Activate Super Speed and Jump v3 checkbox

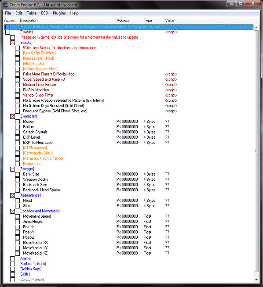[x=18, y=79]
